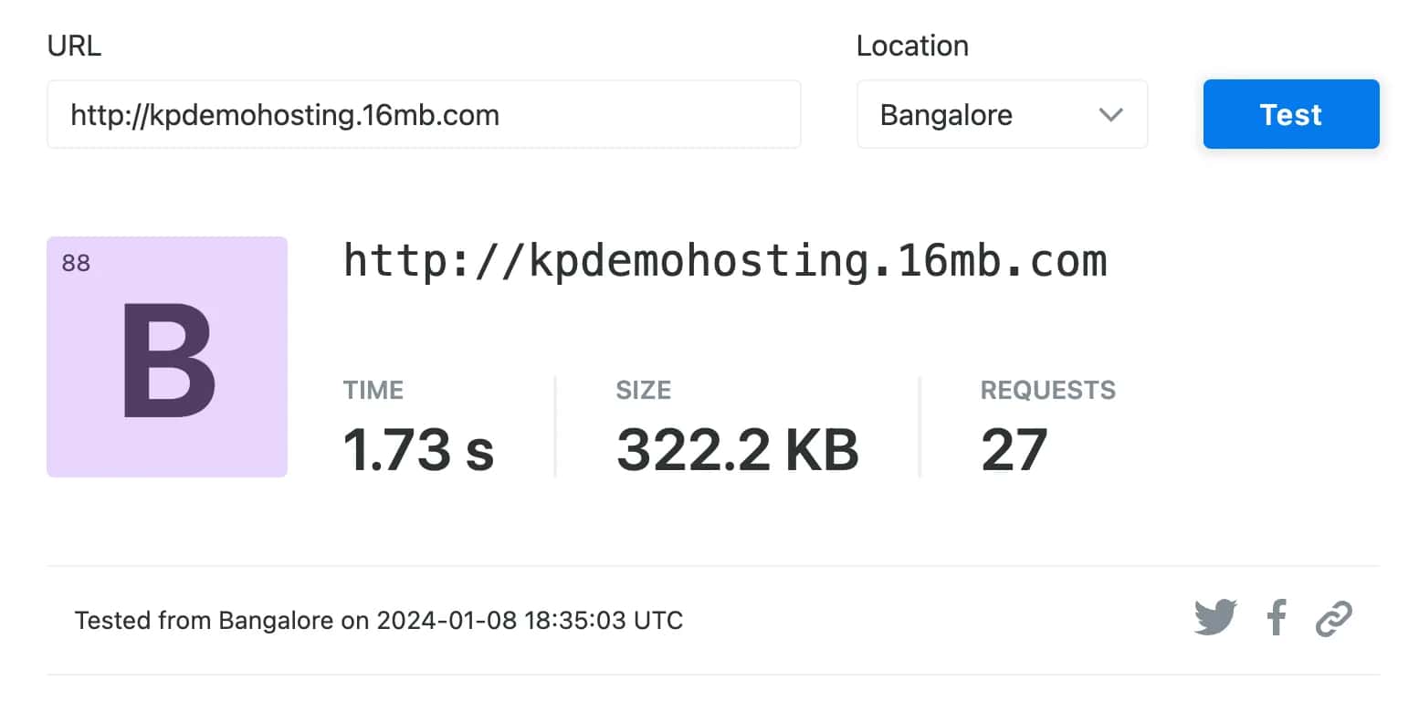Screen dimensions: 1419x723
Task: Click the "Tested from Bangalore" timestamp text
Action: [x=378, y=621]
